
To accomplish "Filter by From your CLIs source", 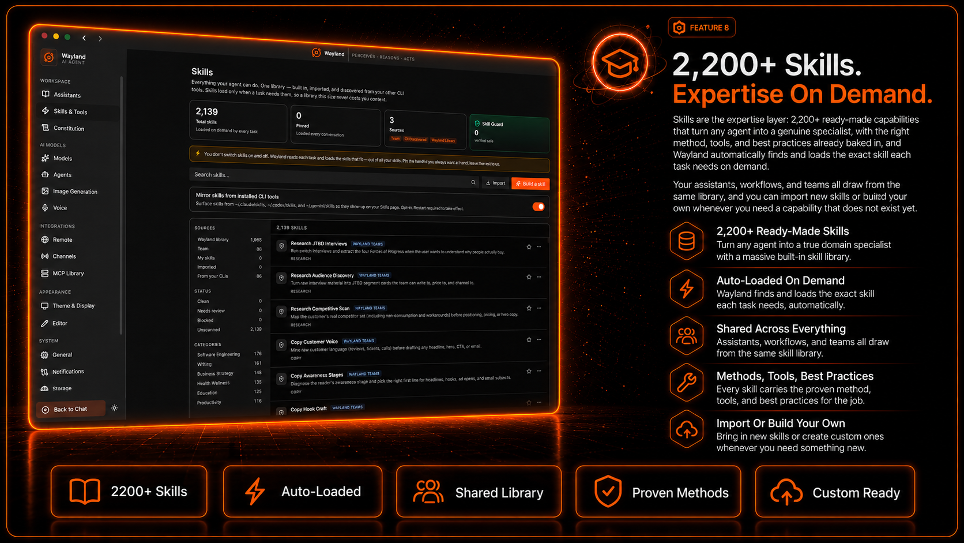I will coord(229,276).
